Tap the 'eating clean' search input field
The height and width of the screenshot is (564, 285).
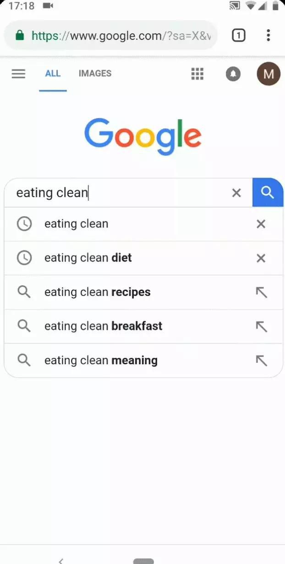coord(119,193)
